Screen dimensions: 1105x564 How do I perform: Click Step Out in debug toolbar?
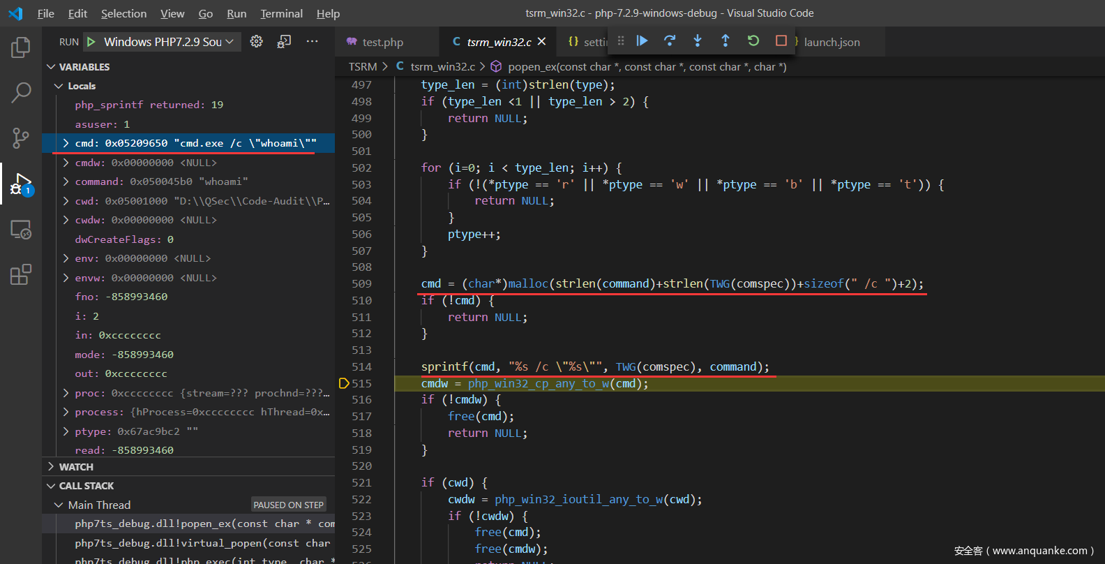726,41
